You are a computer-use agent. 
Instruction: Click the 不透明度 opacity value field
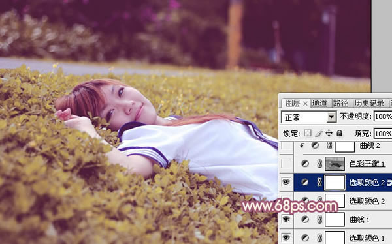pos(383,117)
